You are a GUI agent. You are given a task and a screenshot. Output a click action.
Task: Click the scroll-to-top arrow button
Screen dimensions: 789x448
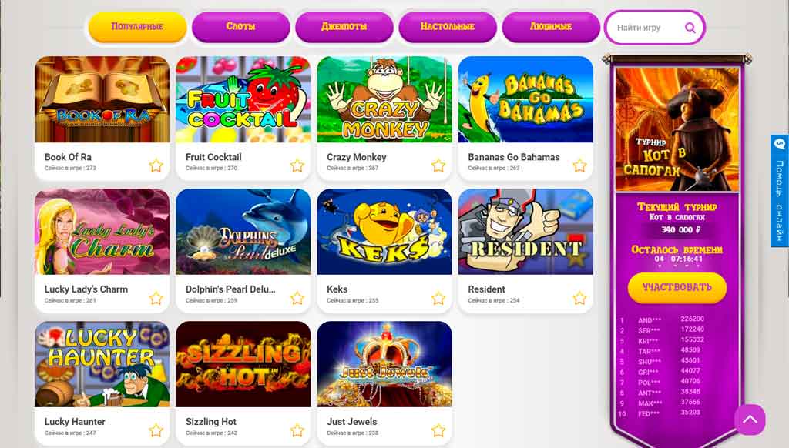click(750, 420)
